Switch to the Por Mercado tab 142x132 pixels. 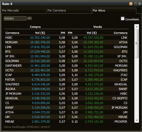coord(23,11)
